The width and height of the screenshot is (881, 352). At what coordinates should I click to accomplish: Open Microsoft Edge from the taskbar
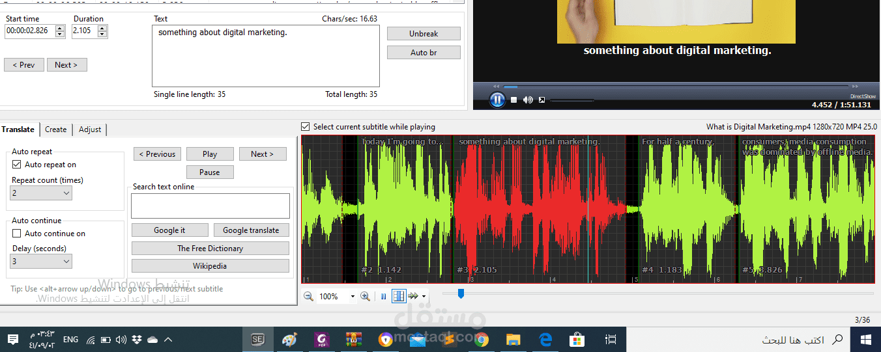pos(545,339)
